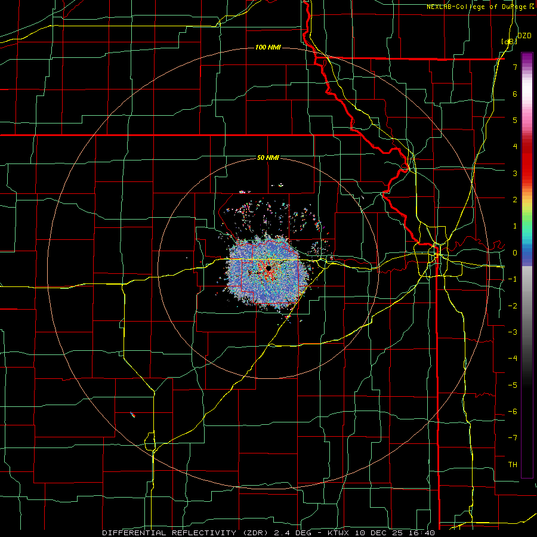Click the Differential Reflectivity KTWX caption
The image size is (537, 537).
click(268, 533)
